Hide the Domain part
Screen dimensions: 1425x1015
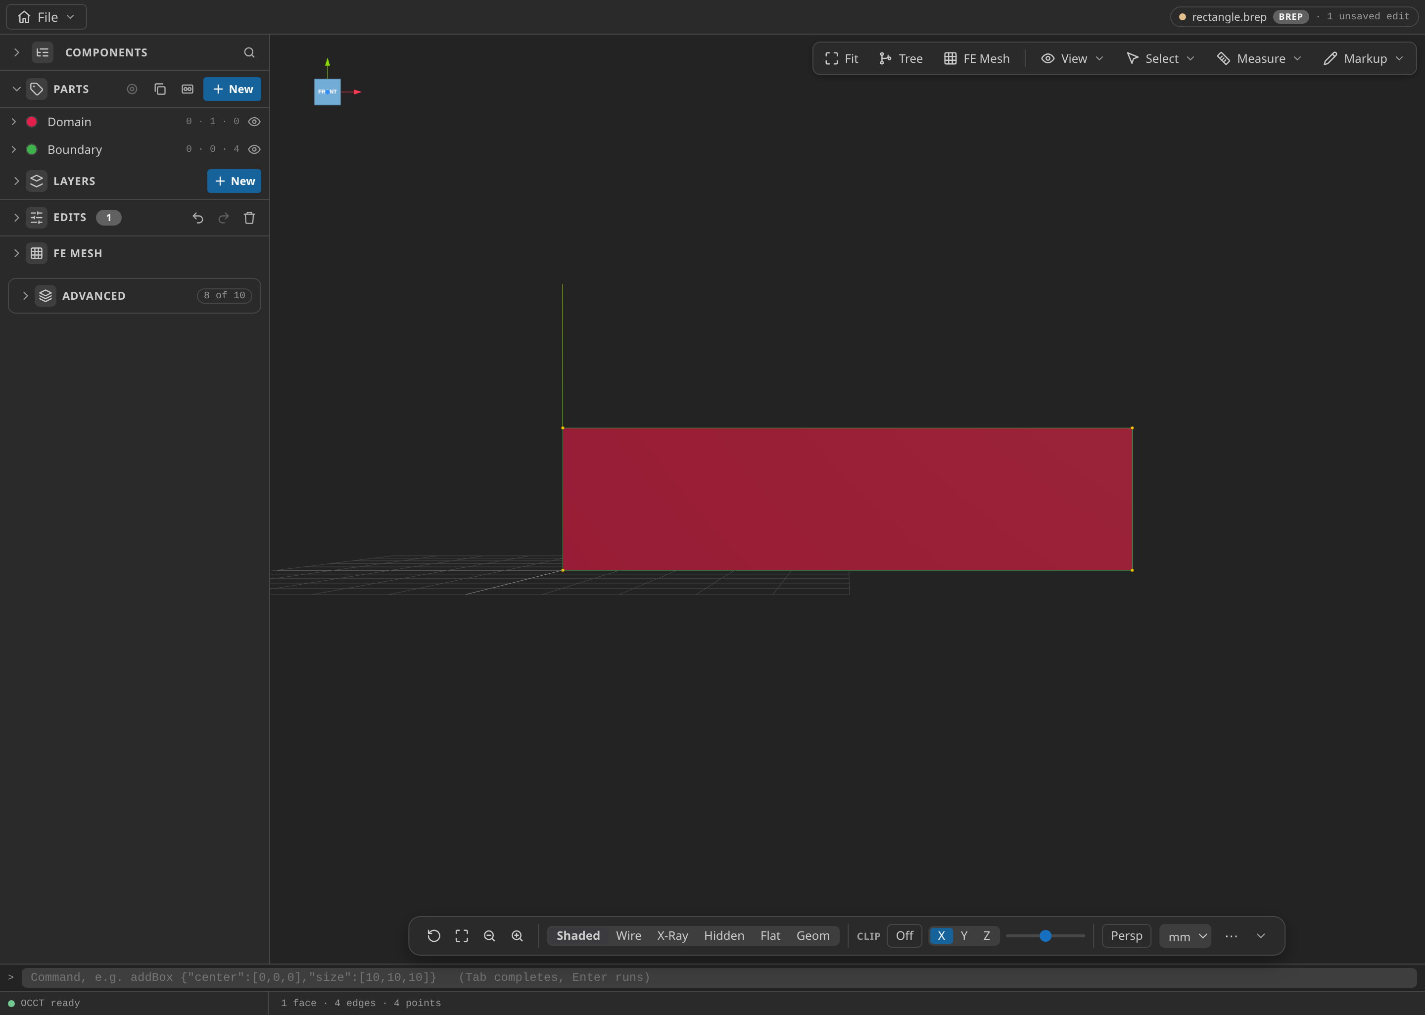[254, 121]
